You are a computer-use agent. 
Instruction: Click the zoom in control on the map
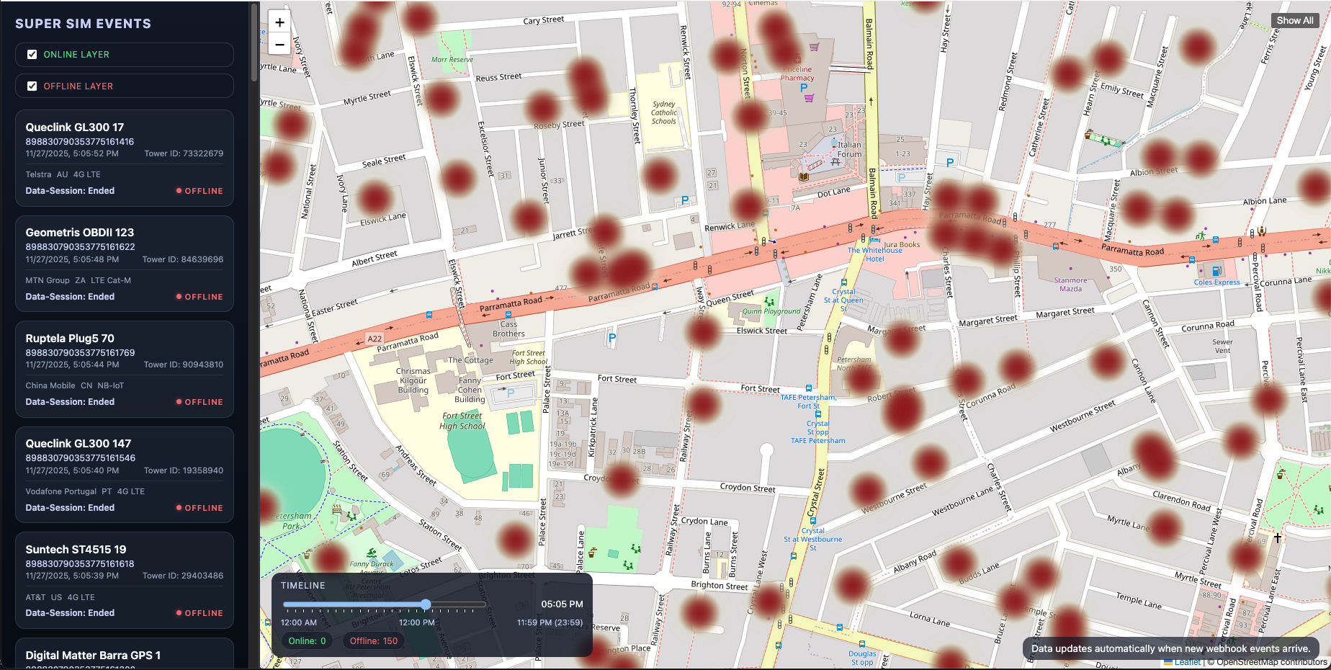point(279,22)
